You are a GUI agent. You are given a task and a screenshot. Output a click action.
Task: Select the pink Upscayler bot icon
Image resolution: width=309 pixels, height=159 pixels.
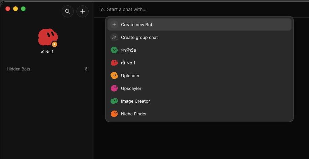114,88
